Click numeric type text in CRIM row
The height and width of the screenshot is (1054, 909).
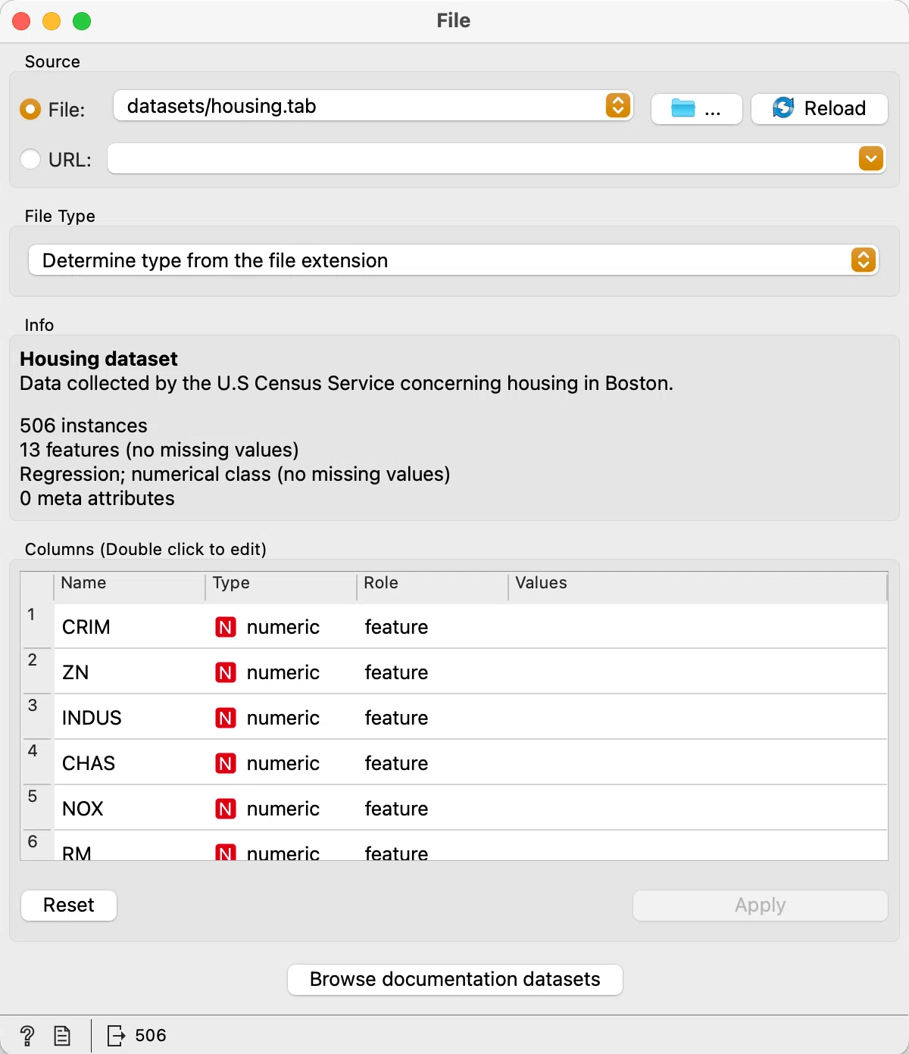click(x=283, y=627)
